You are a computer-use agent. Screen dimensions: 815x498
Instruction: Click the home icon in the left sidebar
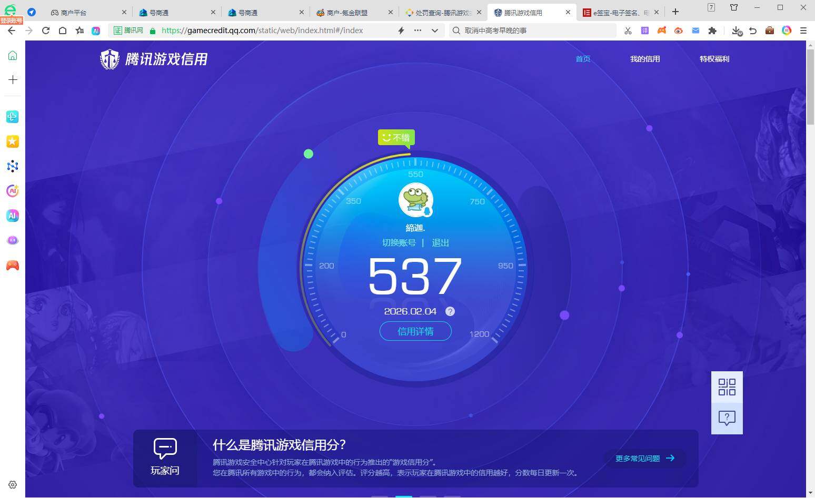click(x=13, y=55)
